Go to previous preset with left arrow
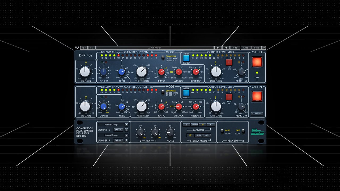 (218, 48)
